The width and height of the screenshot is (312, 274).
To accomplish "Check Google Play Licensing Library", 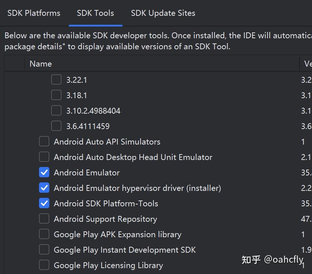I will coord(44,265).
